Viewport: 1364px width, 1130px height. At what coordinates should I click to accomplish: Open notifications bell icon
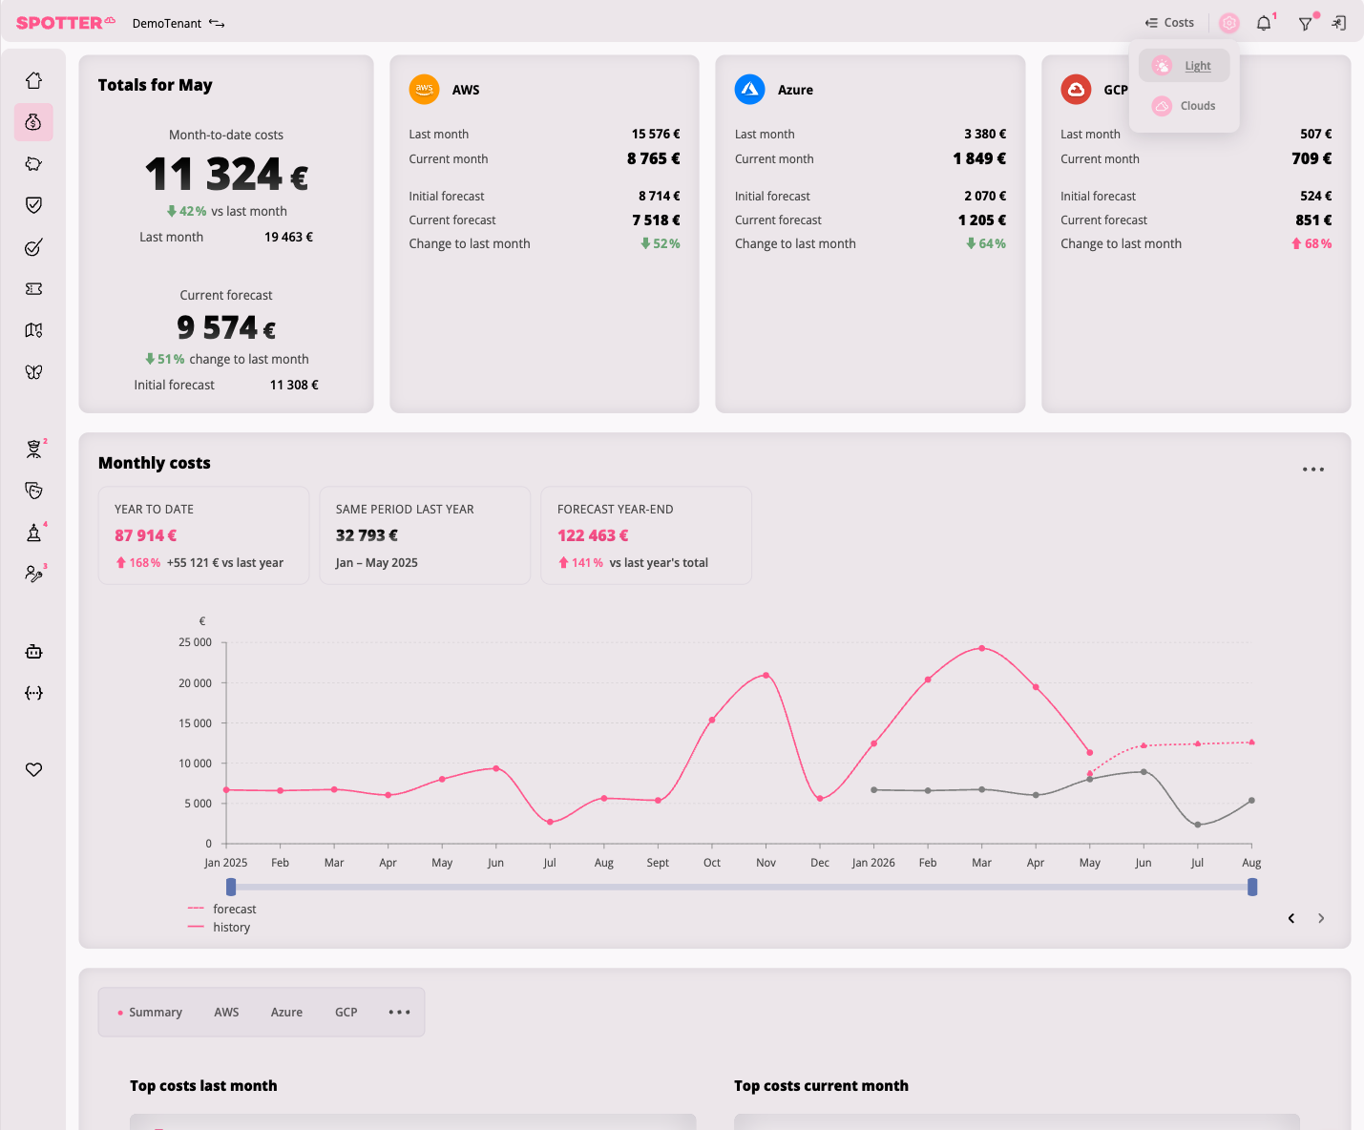1264,23
